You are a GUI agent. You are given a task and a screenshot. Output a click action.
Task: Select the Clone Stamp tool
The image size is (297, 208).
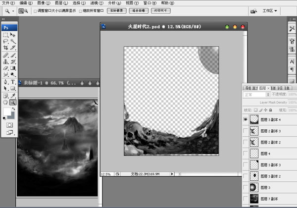[x=5, y=61]
